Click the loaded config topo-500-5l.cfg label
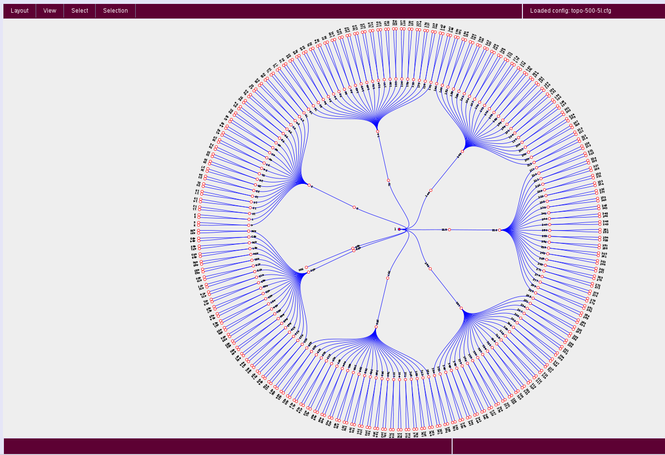The image size is (665, 455). click(x=570, y=11)
